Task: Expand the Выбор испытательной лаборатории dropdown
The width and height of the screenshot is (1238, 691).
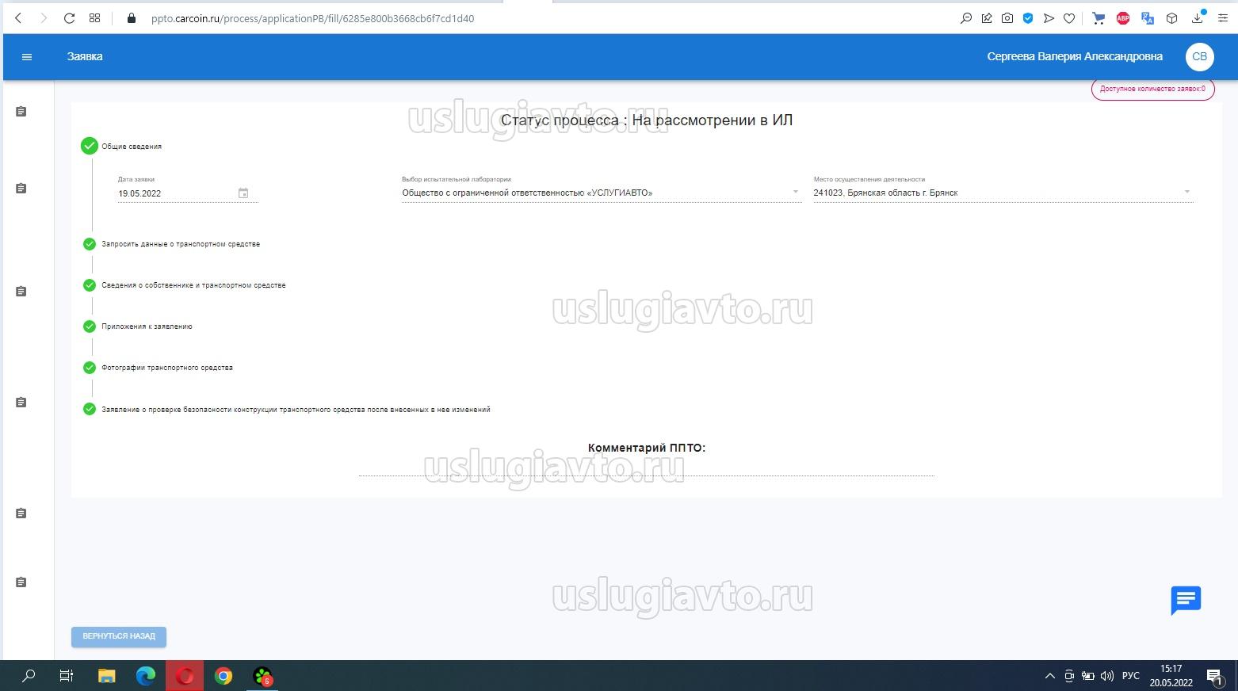Action: (x=795, y=193)
